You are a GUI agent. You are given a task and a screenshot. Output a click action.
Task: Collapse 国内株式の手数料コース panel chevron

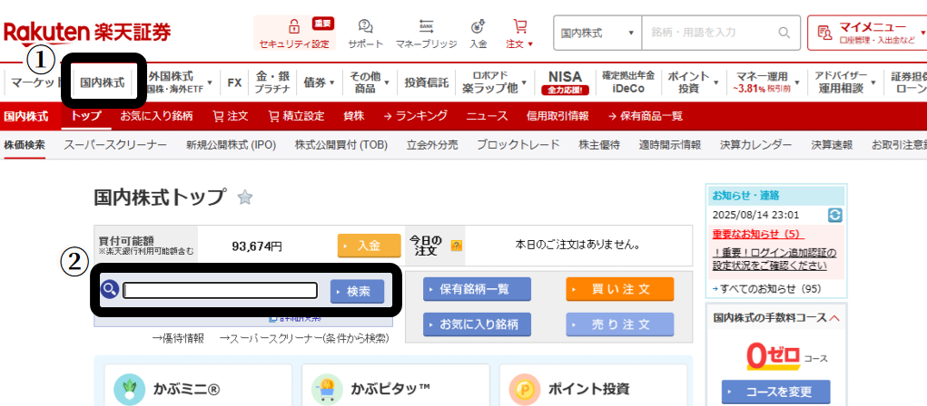click(834, 318)
